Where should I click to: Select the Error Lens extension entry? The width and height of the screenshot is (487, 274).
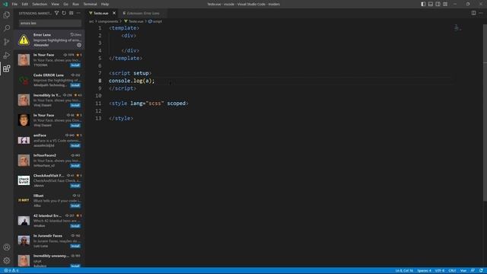(x=49, y=40)
